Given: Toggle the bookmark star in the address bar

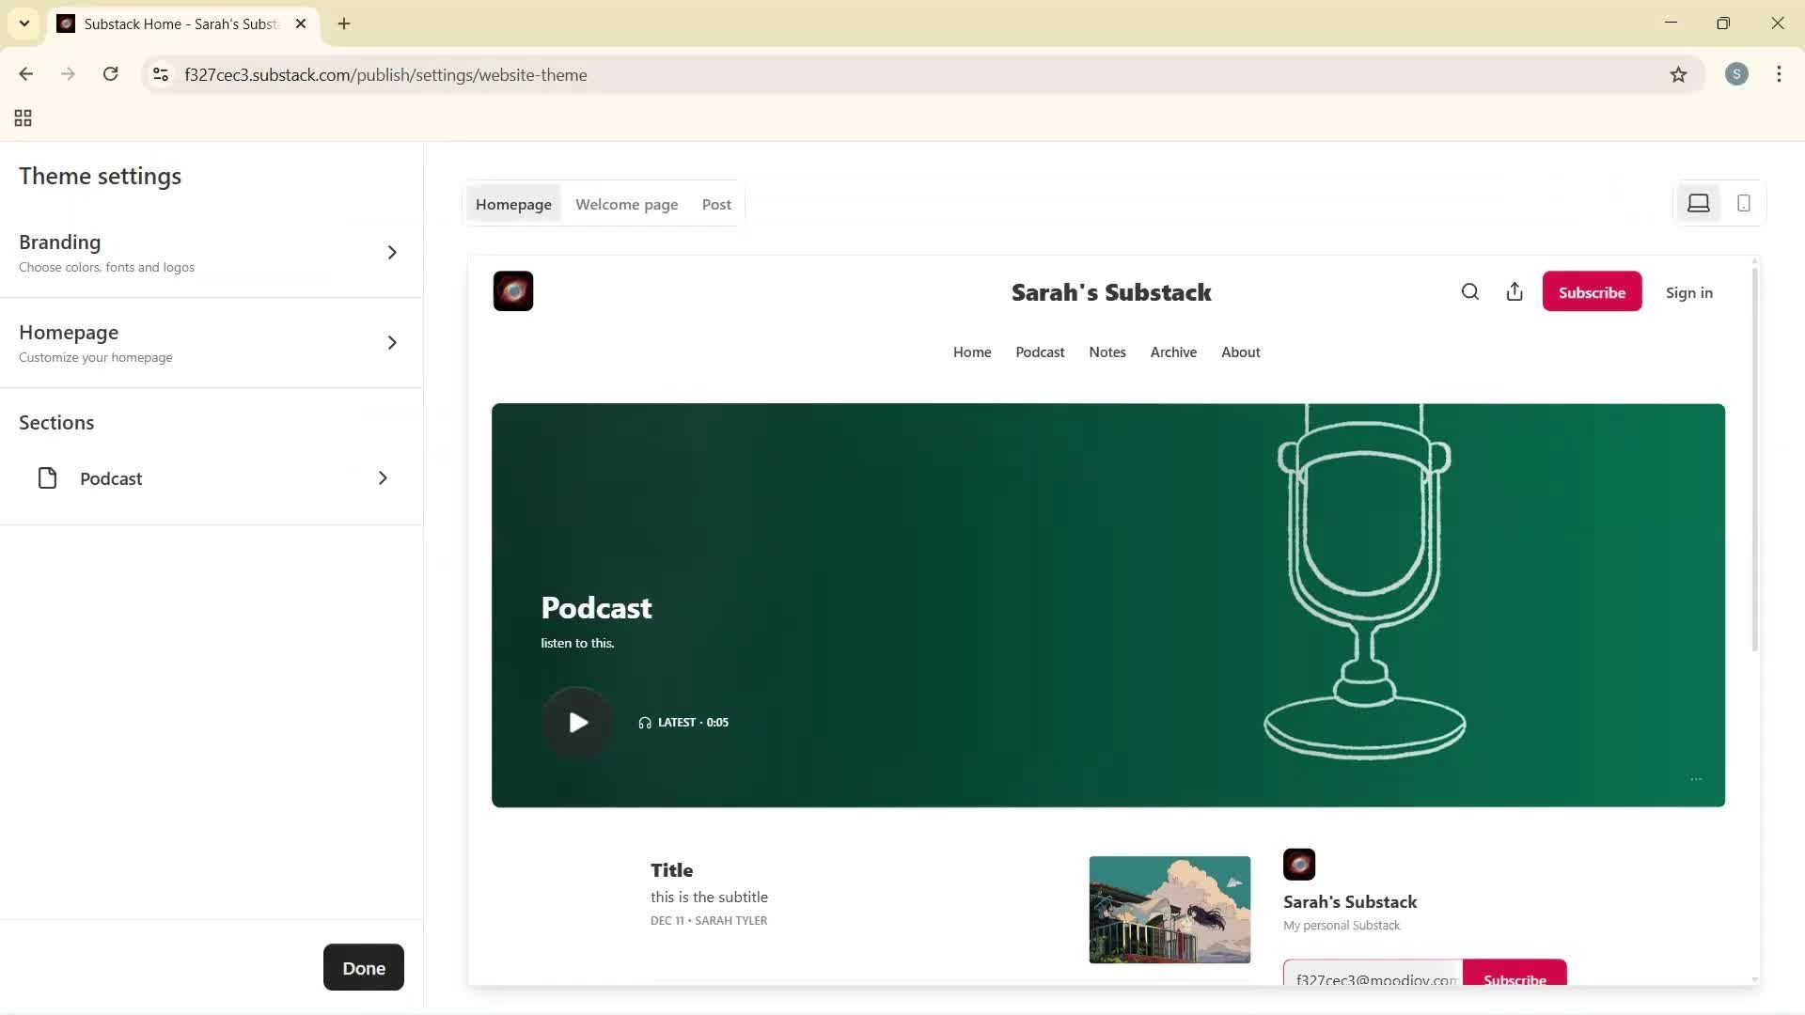Looking at the screenshot, I should point(1680,74).
